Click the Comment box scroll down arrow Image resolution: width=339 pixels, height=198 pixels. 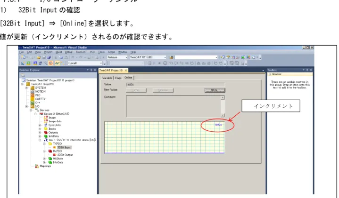coord(223,115)
